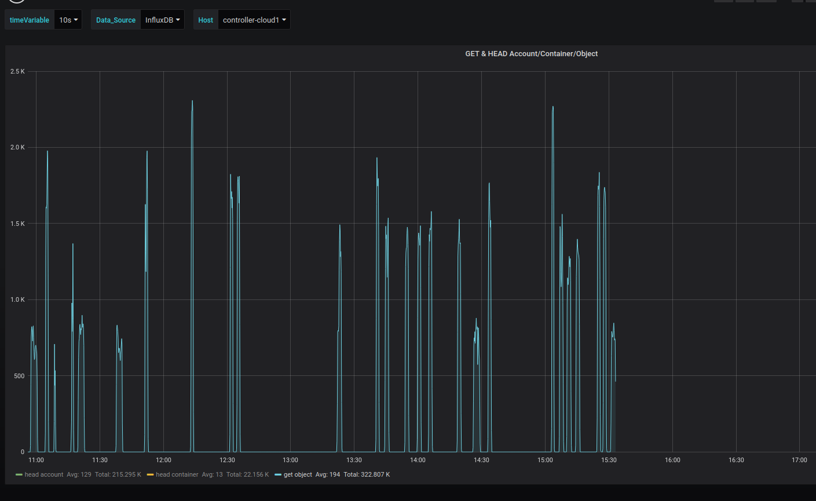The image size is (816, 501).
Task: Click the cyan get object color swatch
Action: [278, 475]
